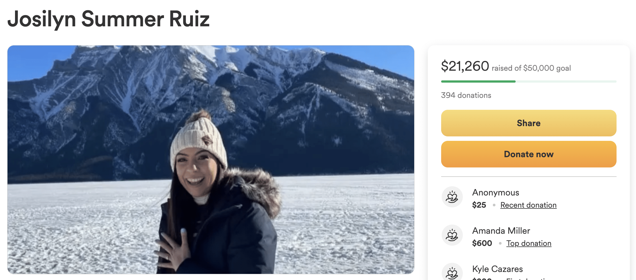Select the Anonymous donor name
Viewport: 636px width, 280px height.
tap(496, 192)
